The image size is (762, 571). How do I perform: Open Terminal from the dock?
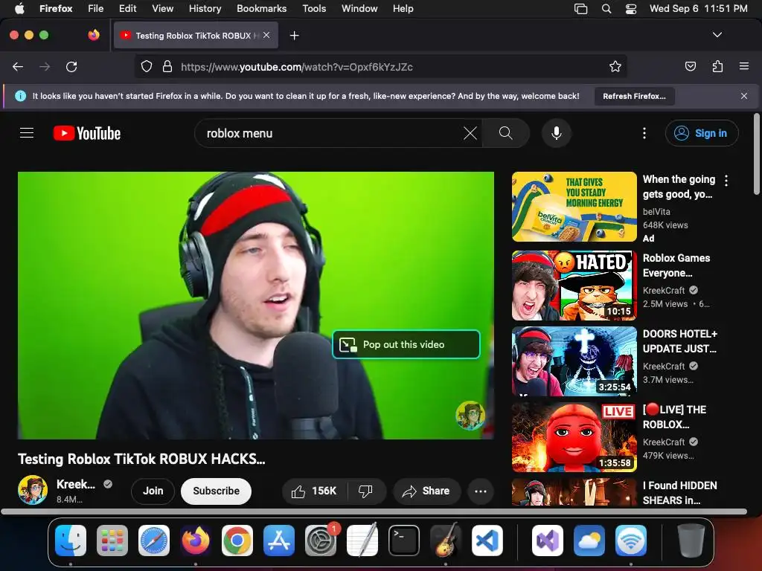click(x=404, y=541)
